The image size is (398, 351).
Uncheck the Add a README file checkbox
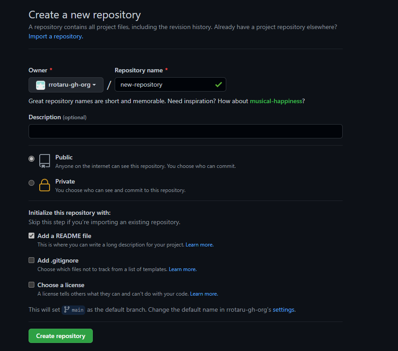point(32,236)
